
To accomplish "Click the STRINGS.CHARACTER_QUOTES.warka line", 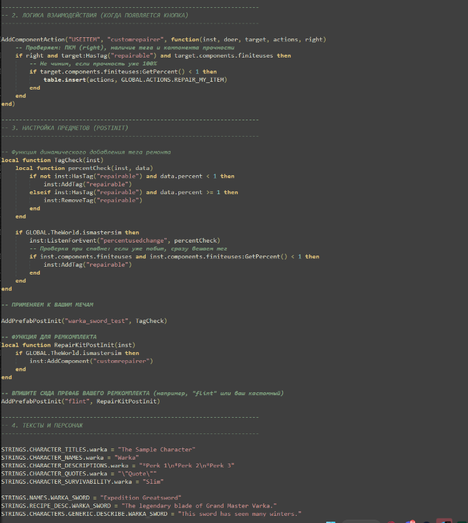I will tap(78, 473).
